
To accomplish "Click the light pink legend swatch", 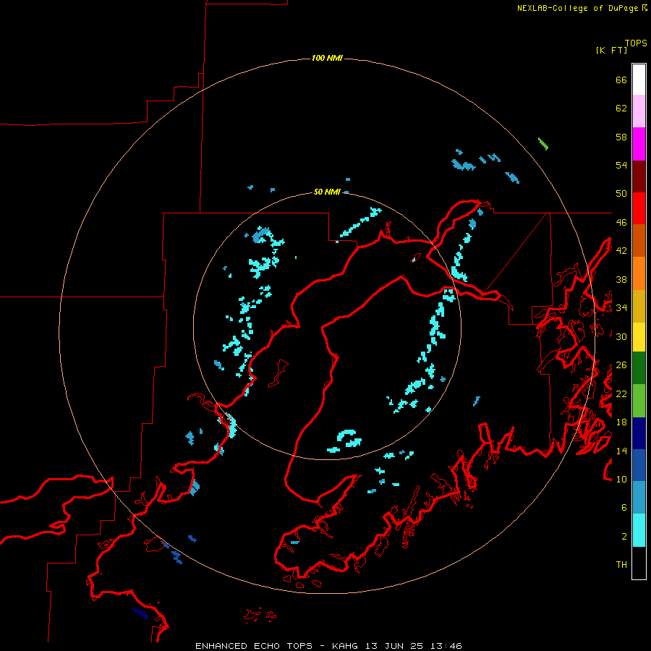I will 639,111.
